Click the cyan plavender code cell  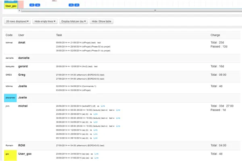pyautogui.click(x=10, y=98)
